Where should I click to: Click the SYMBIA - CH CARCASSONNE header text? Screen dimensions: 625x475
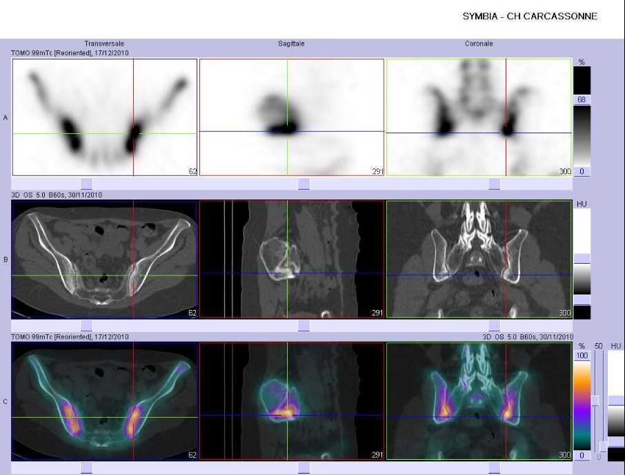(x=530, y=17)
